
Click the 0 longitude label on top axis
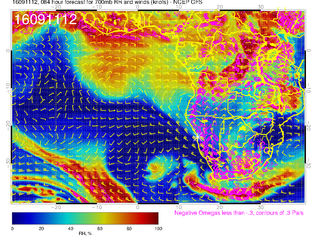(x=138, y=7)
